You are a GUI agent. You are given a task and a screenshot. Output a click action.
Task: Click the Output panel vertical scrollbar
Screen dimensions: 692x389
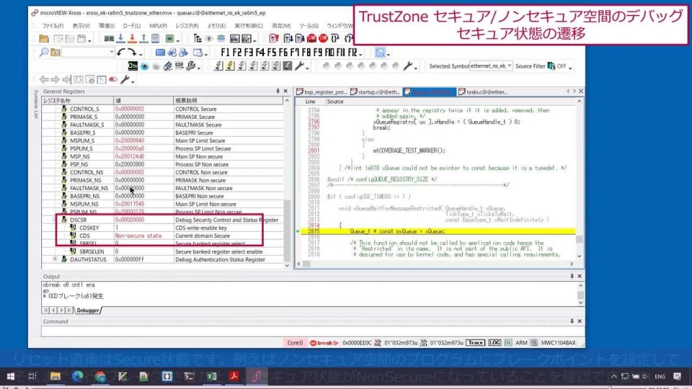[580, 294]
